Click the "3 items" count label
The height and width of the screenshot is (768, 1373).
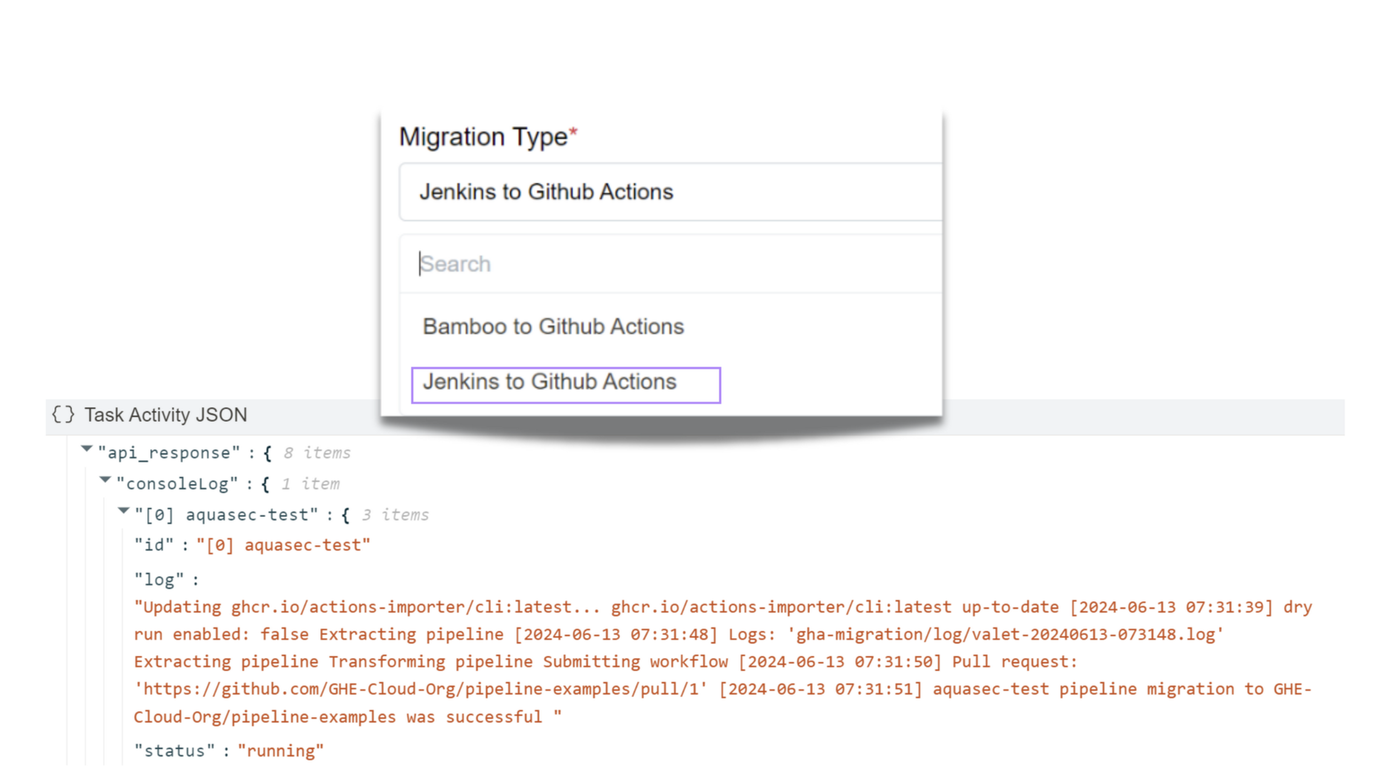click(x=395, y=515)
